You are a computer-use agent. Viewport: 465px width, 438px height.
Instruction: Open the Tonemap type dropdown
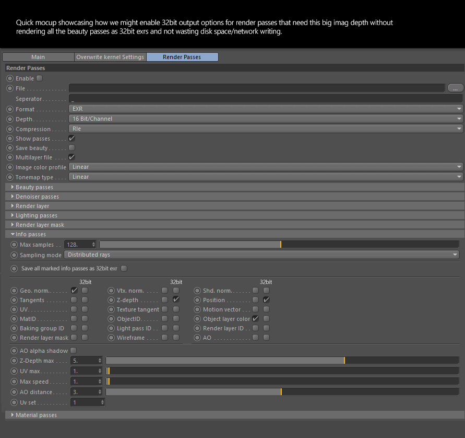pyautogui.click(x=266, y=177)
